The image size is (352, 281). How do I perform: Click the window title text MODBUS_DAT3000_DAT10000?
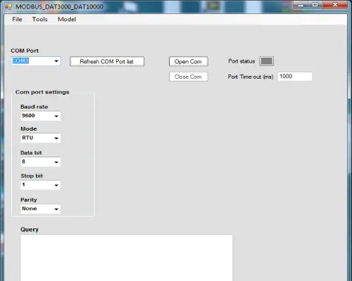[x=60, y=6]
